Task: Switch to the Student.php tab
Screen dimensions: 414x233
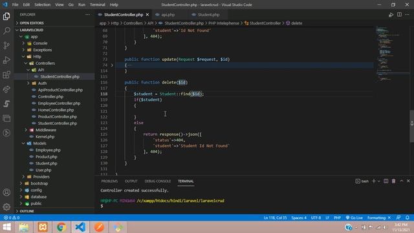Action: (x=208, y=14)
